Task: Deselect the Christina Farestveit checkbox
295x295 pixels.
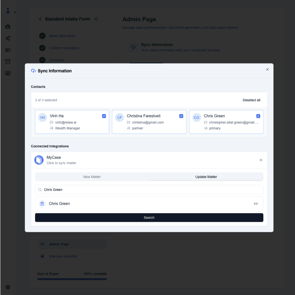Action: (x=181, y=116)
